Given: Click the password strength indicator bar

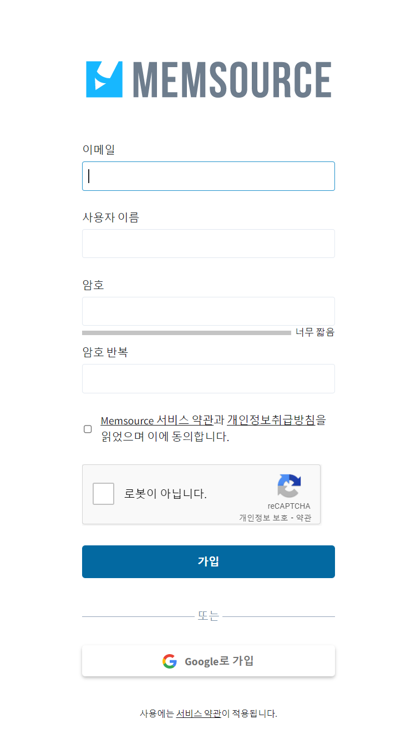Looking at the screenshot, I should 186,332.
